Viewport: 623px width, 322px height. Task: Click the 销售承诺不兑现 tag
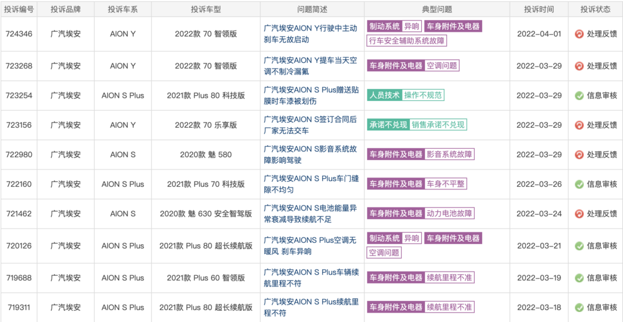click(438, 125)
